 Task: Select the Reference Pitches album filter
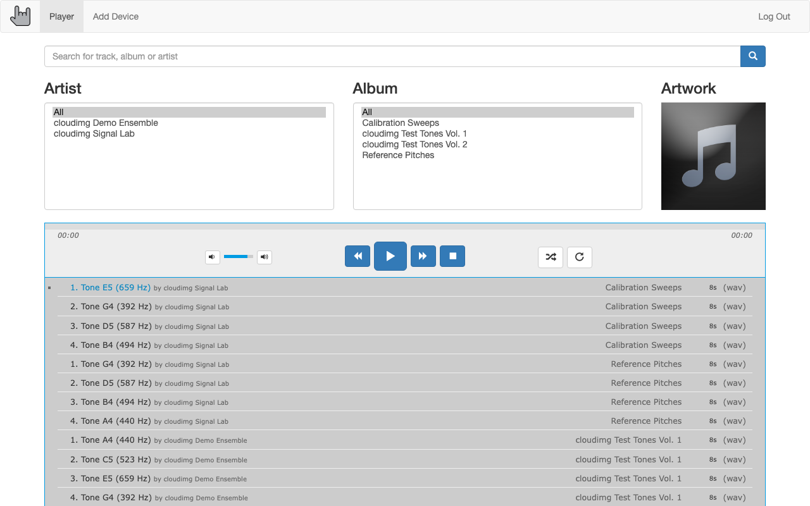coord(497,155)
